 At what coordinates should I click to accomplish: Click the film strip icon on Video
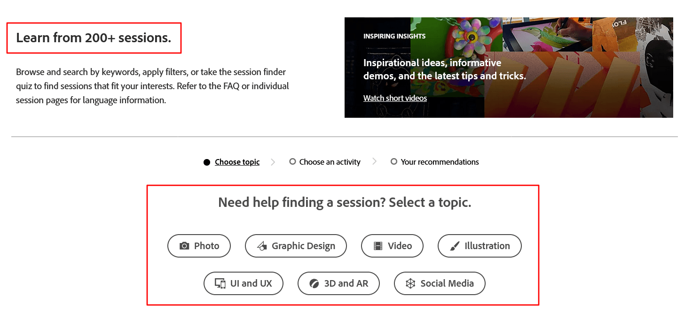coord(378,246)
